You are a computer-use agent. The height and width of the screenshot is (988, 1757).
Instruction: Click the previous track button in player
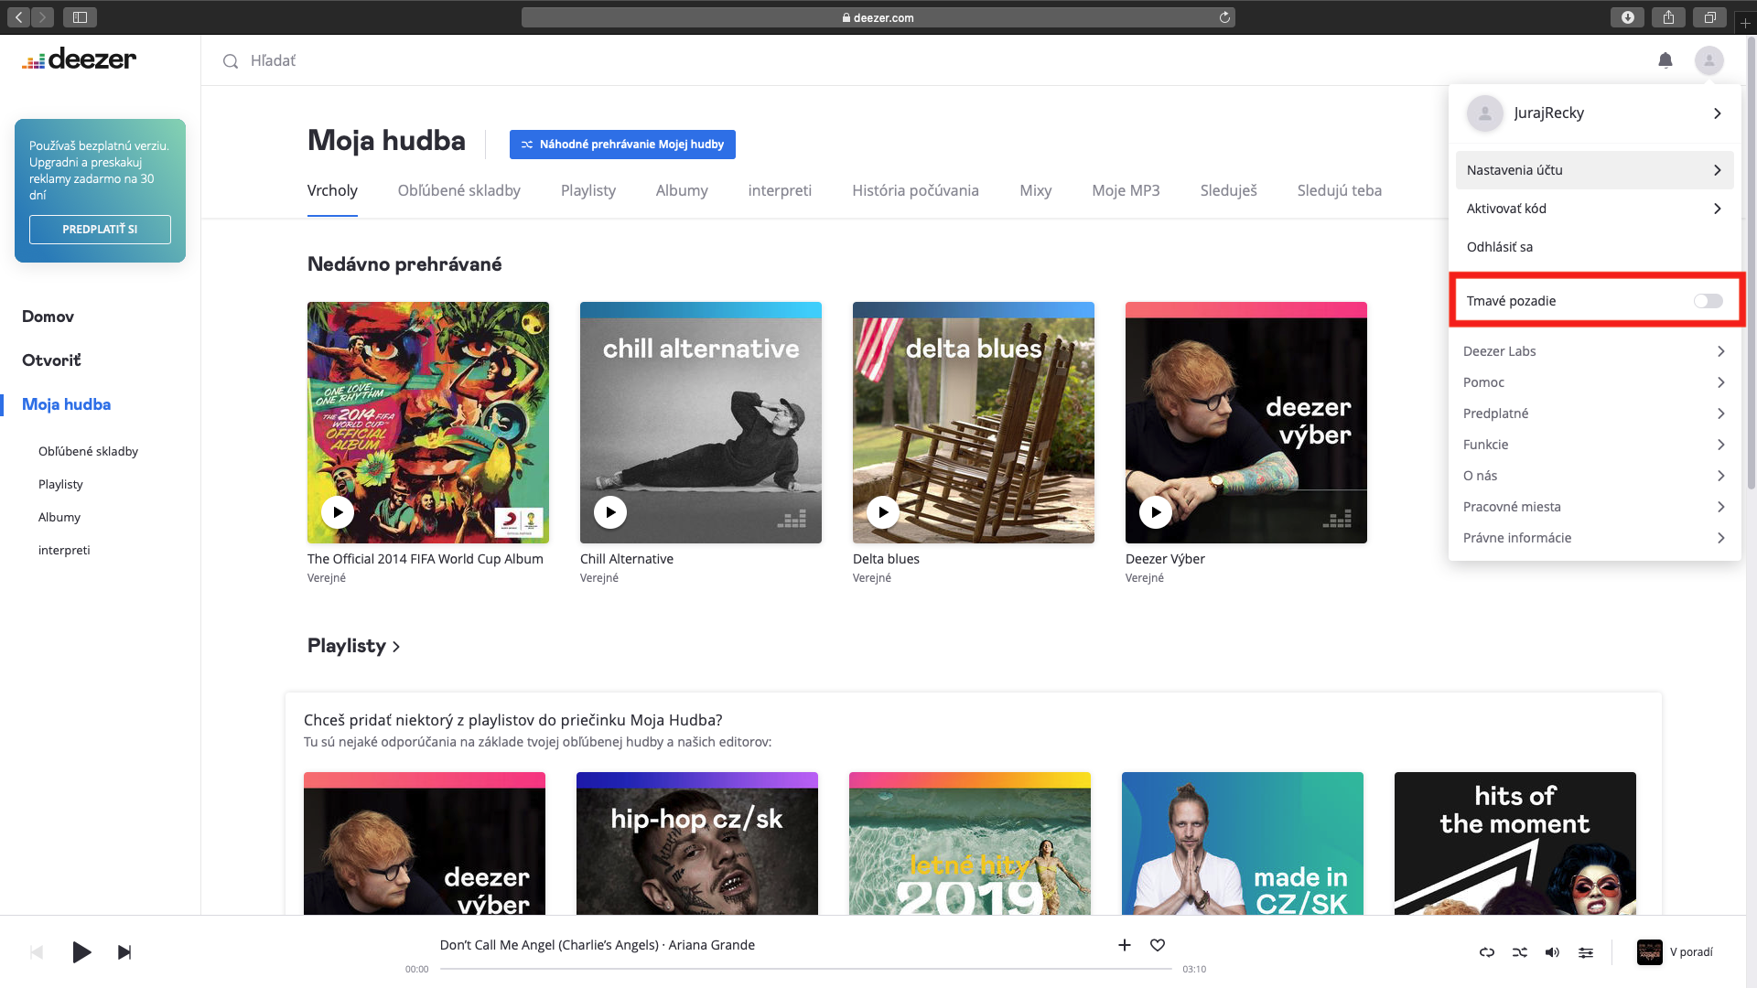37,952
